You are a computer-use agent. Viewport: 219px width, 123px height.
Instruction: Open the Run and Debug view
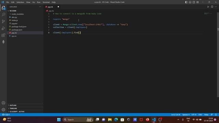pos(3,28)
